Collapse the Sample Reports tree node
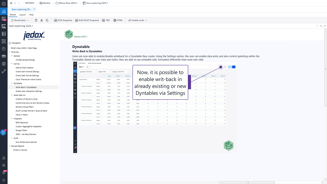Viewport: 327px width, 184px height. point(9,146)
